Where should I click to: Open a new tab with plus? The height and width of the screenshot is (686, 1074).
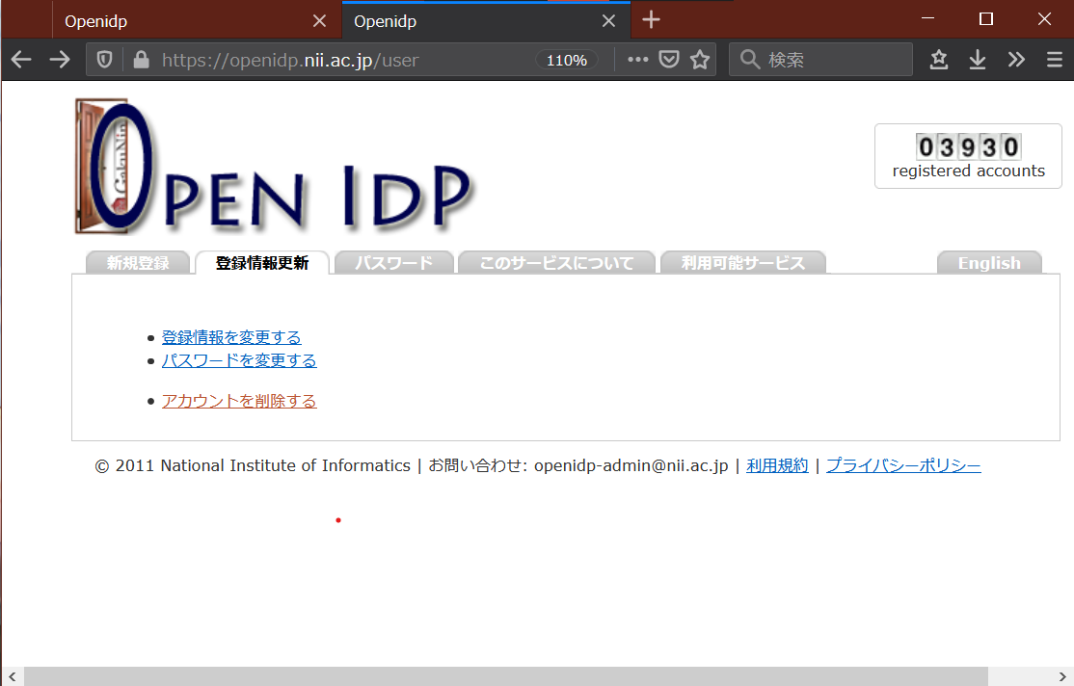(x=651, y=20)
